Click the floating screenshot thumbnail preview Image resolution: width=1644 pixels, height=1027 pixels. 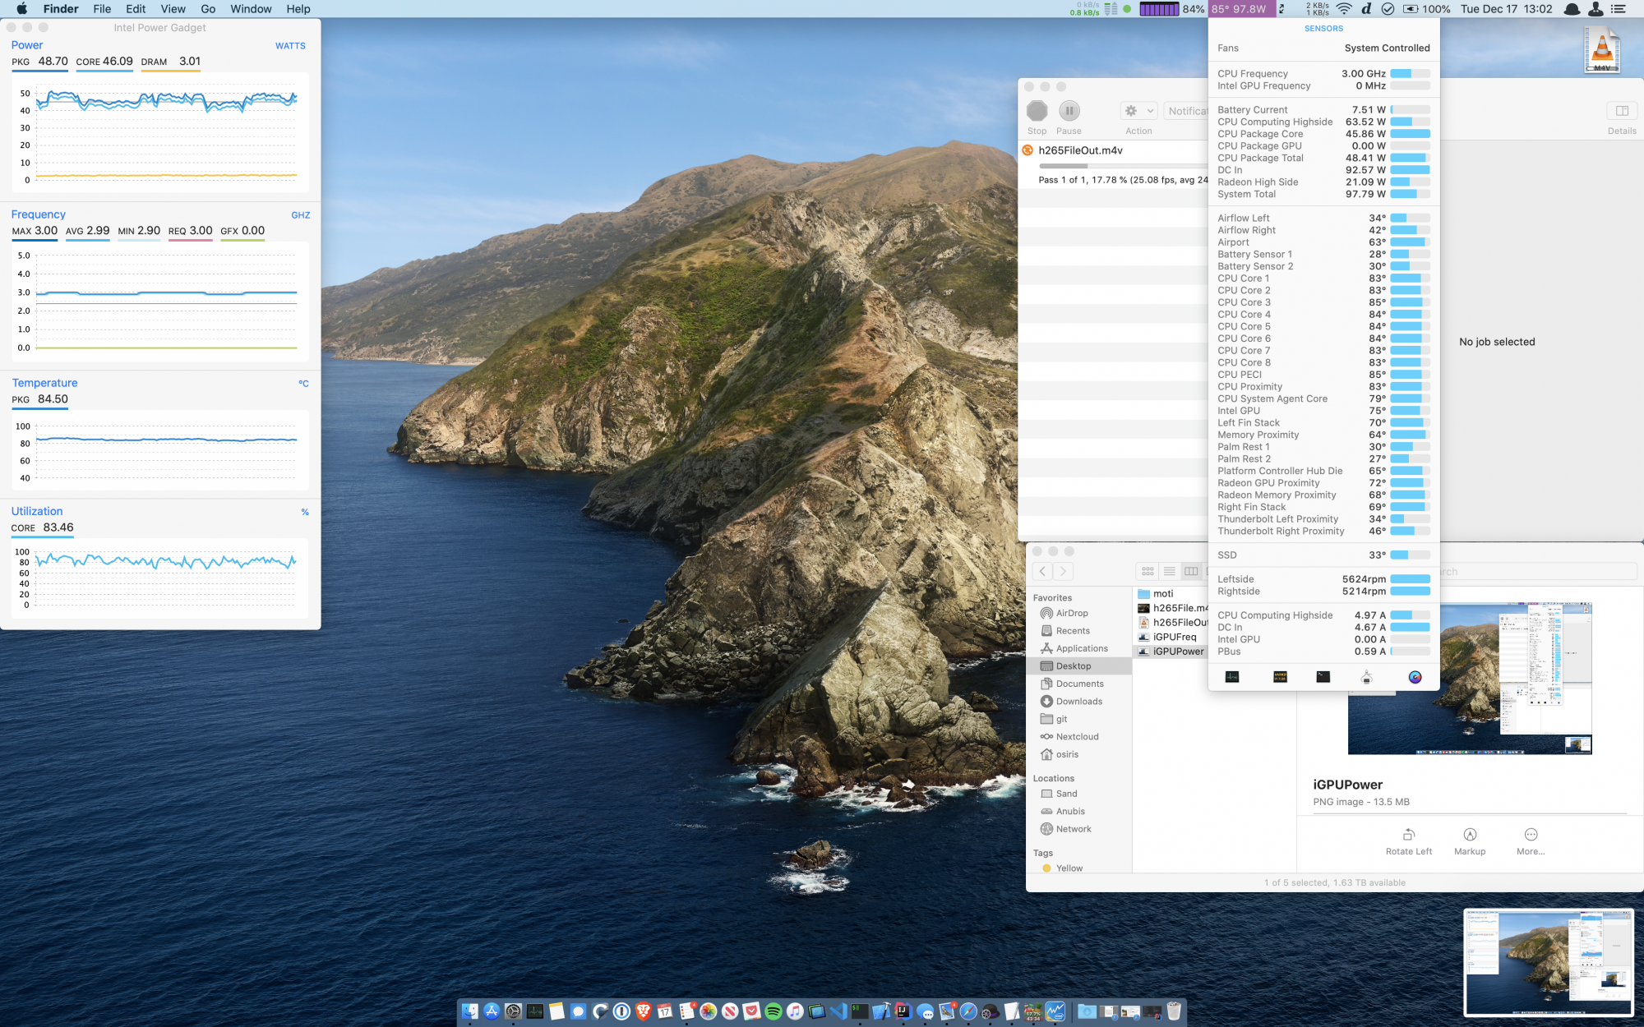(1548, 962)
